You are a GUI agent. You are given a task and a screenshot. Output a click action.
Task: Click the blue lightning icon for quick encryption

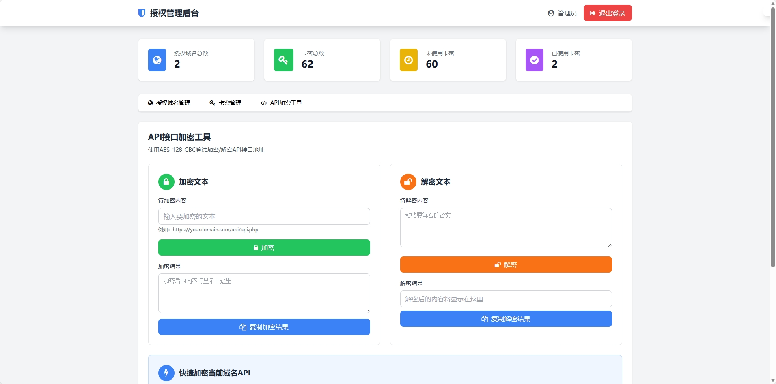tap(166, 373)
